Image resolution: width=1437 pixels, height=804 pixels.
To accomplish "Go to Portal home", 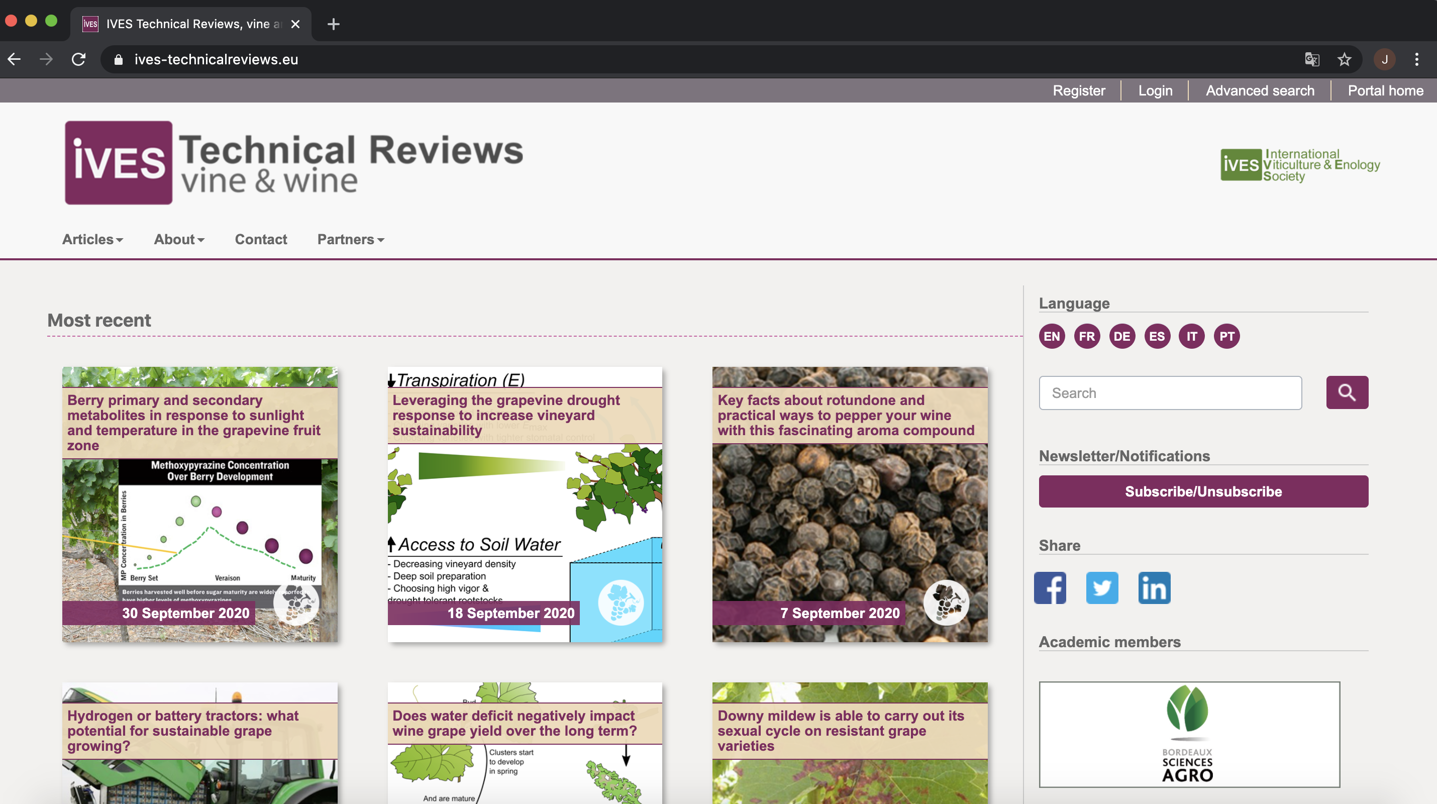I will [1385, 90].
